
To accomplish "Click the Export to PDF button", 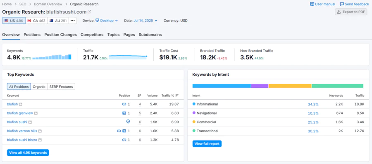I will pyautogui.click(x=351, y=12).
